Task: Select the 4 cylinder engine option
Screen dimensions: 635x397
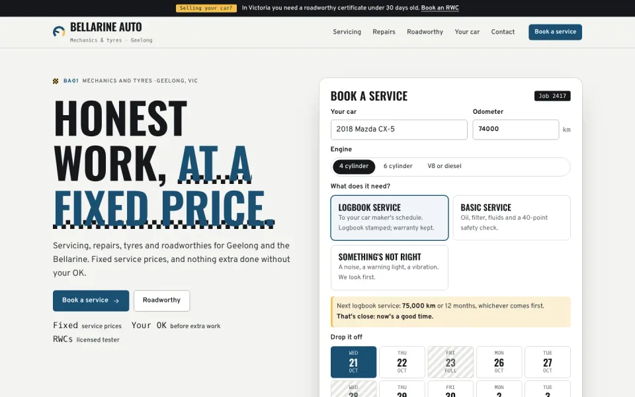Action: pyautogui.click(x=354, y=167)
